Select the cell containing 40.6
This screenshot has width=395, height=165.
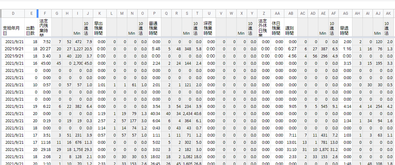pos(197,113)
